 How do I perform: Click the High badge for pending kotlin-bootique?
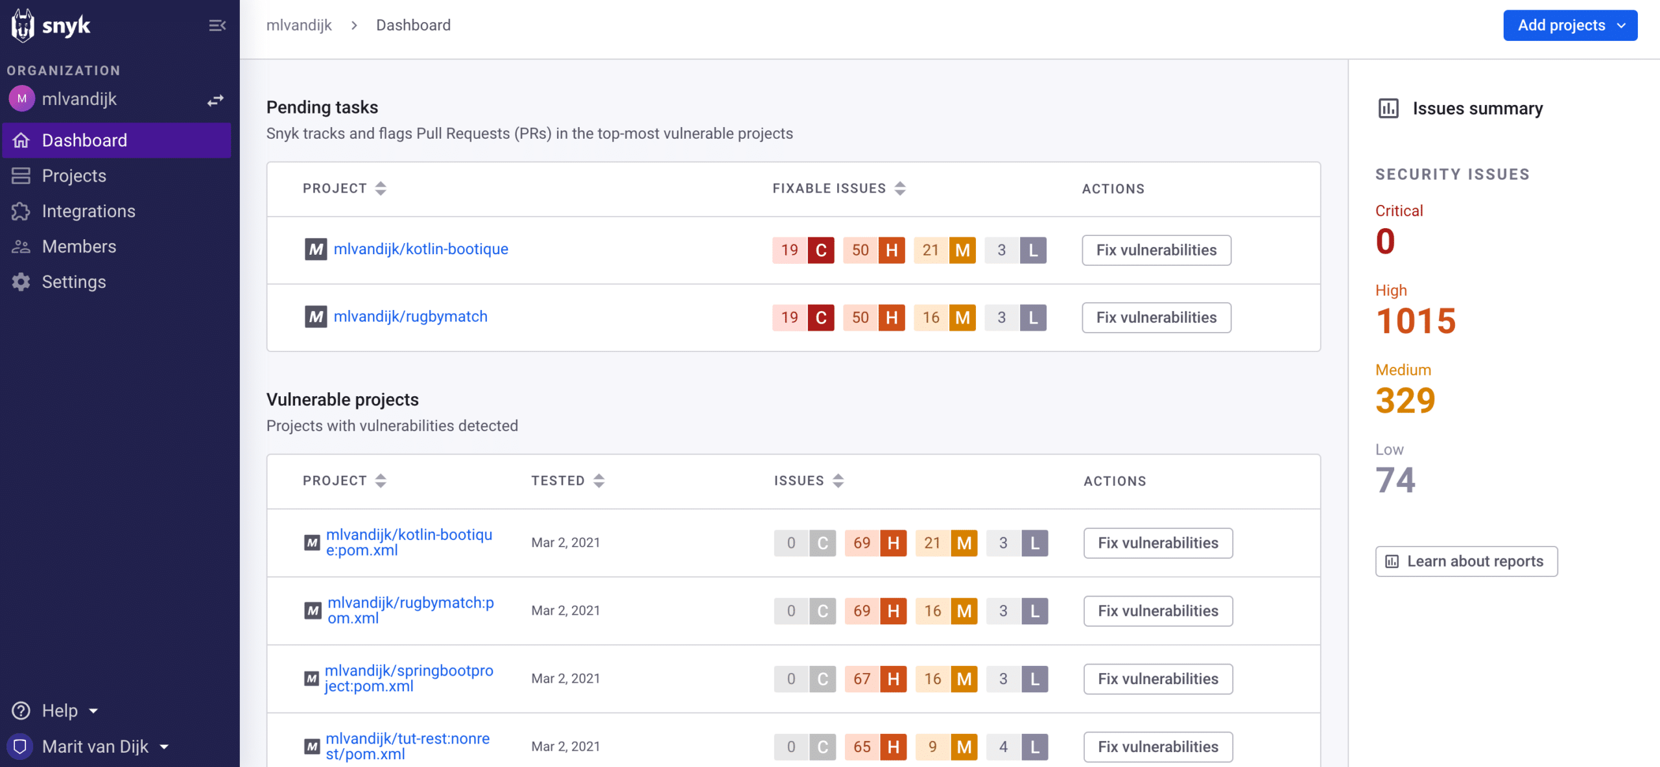click(x=873, y=250)
